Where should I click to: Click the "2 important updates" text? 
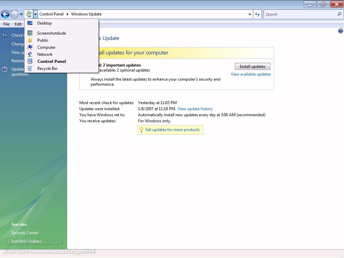[122, 65]
